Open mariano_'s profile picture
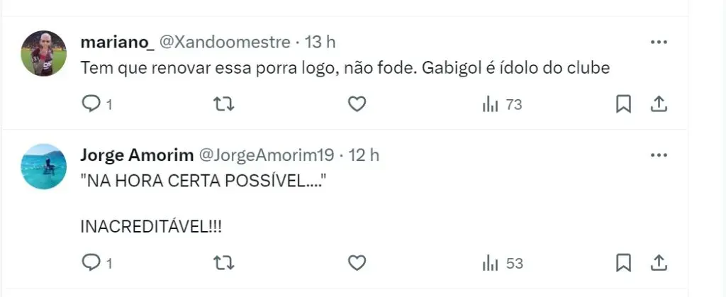This screenshot has height=297, width=726. click(44, 53)
